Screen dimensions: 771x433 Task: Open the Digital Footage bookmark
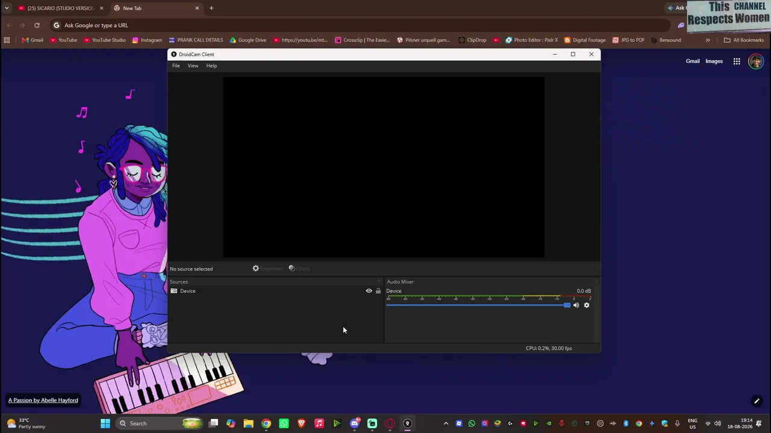(x=585, y=40)
